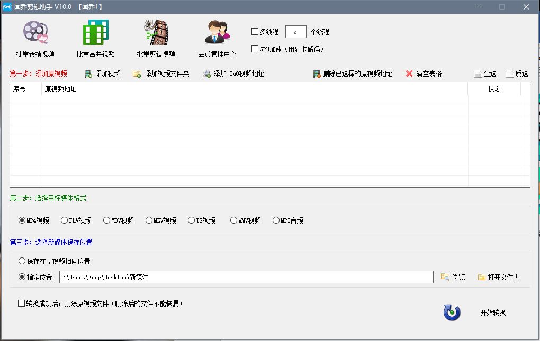Viewport: 540px width, 341px height.
Task: Select the TS视频 format radio
Action: pyautogui.click(x=191, y=220)
